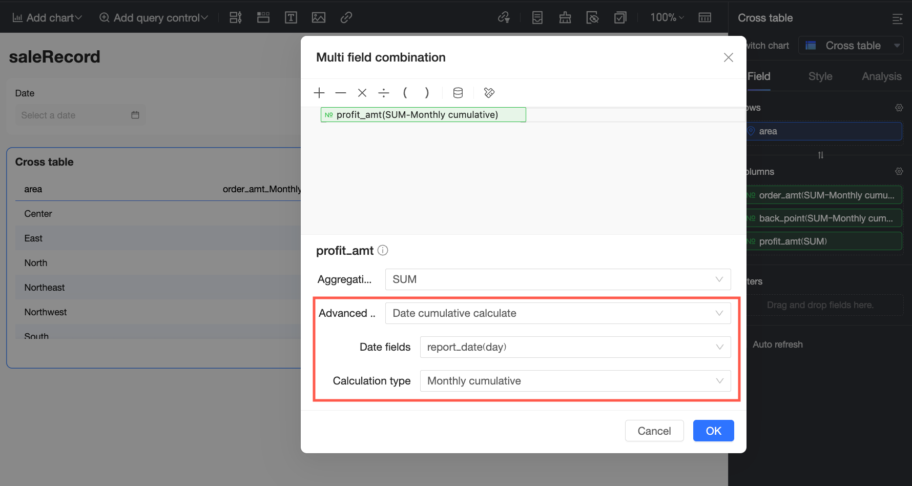Click the text box icon in toolbar
This screenshot has height=486, width=912.
(291, 18)
